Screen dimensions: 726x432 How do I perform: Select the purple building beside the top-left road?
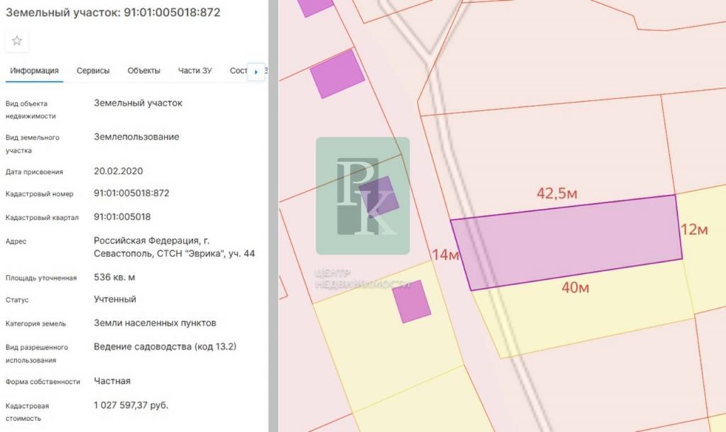[337, 73]
